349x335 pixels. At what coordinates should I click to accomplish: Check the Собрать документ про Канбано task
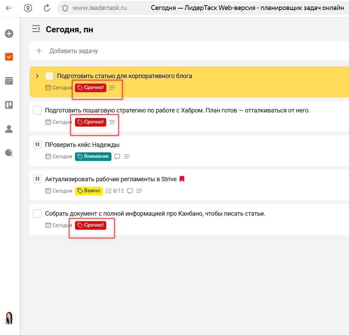tap(37, 213)
